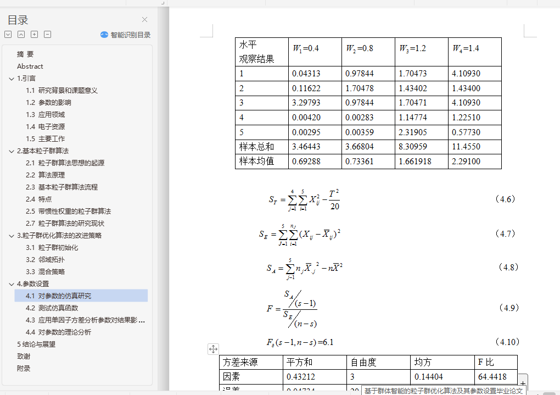This screenshot has height=395, width=560.
Task: Open 3.3 混合策略
Action: (46, 272)
